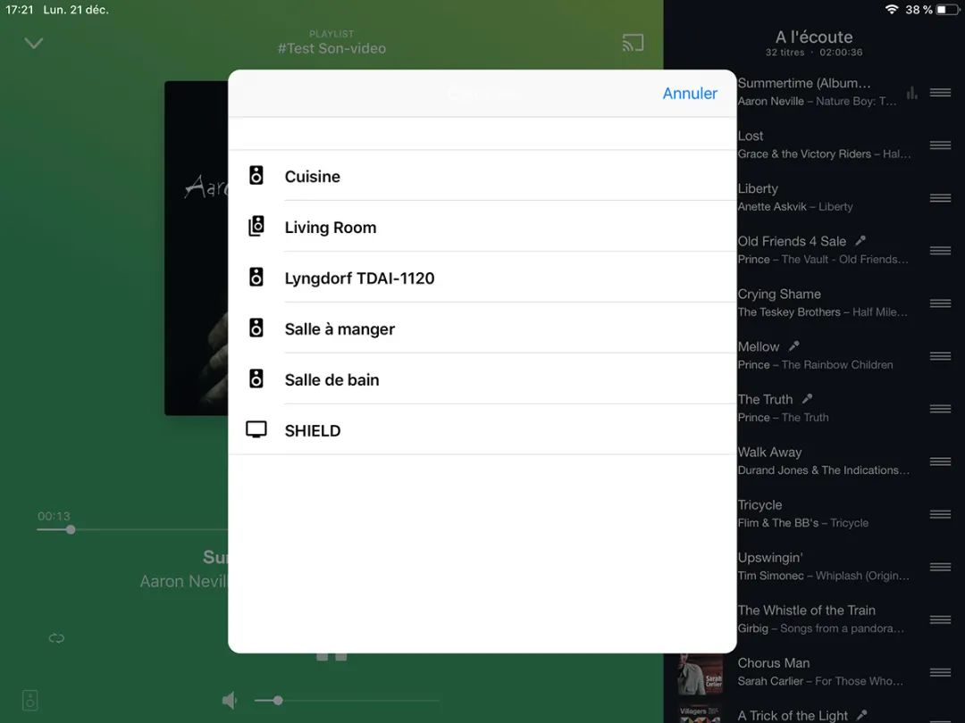Screen dimensions: 965x723
Task: Open speaker output icon at bottom left
Action: click(x=30, y=700)
